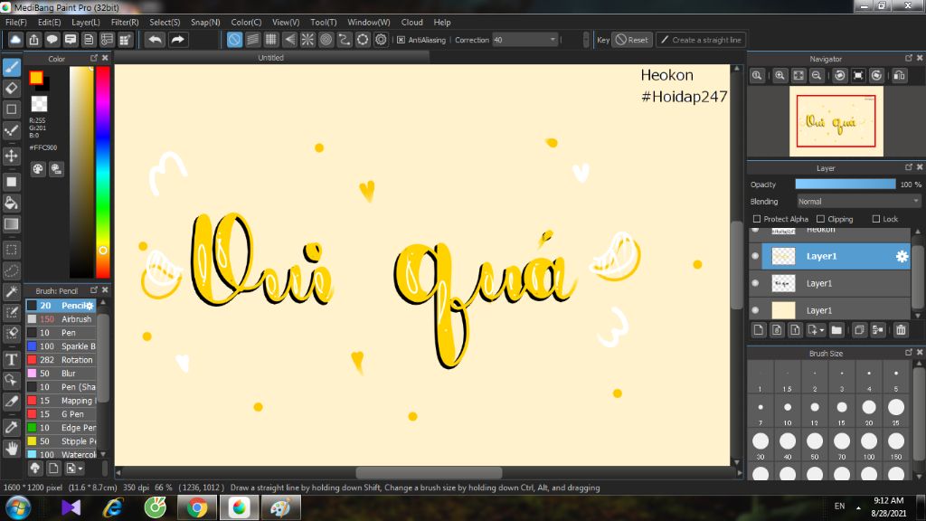Viewport: 926px width, 521px height.
Task: Select the Blur brush
Action: (61, 374)
